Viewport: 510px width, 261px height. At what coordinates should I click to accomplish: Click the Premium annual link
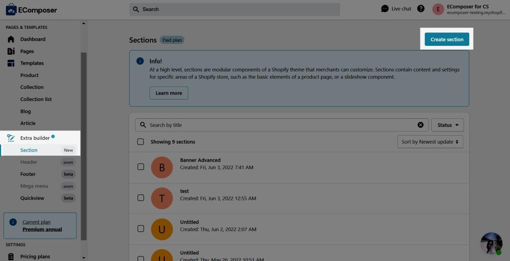point(42,229)
